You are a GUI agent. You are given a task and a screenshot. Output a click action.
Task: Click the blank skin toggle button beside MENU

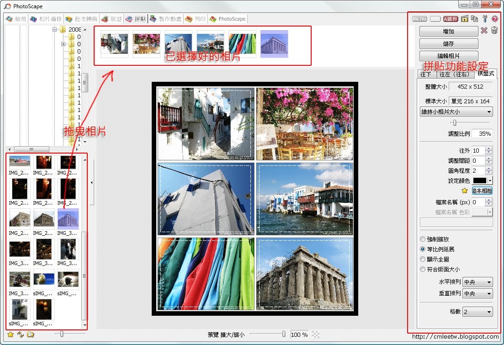pyautogui.click(x=435, y=19)
